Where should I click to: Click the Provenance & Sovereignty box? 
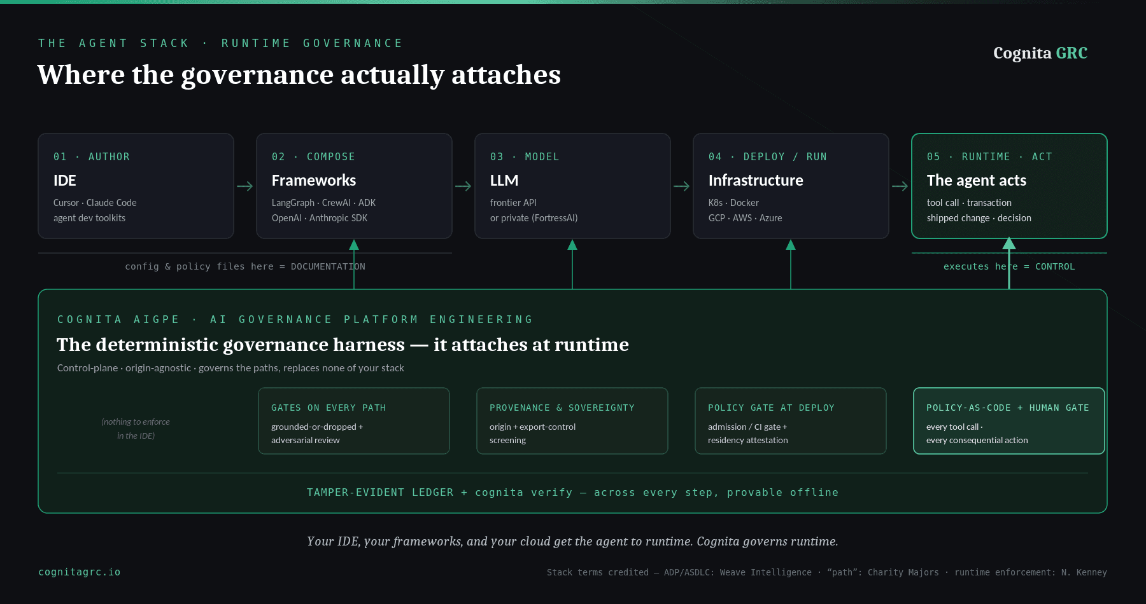[x=572, y=421]
